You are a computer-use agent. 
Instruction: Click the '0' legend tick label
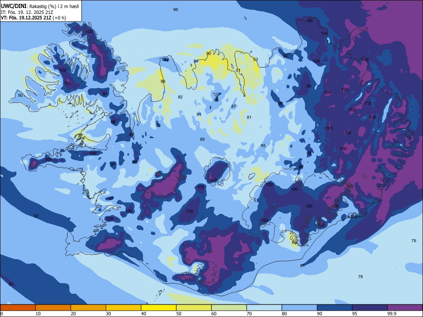coord(2,314)
